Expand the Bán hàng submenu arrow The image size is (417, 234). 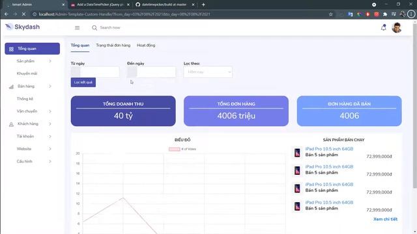click(x=50, y=86)
